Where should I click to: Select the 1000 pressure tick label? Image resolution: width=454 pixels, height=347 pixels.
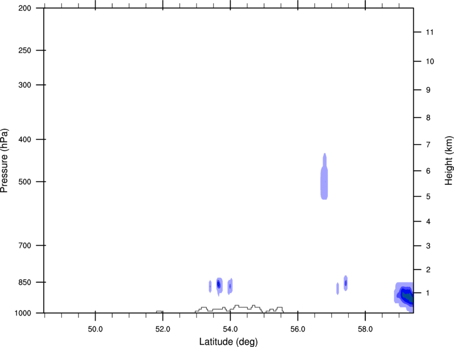pyautogui.click(x=23, y=313)
